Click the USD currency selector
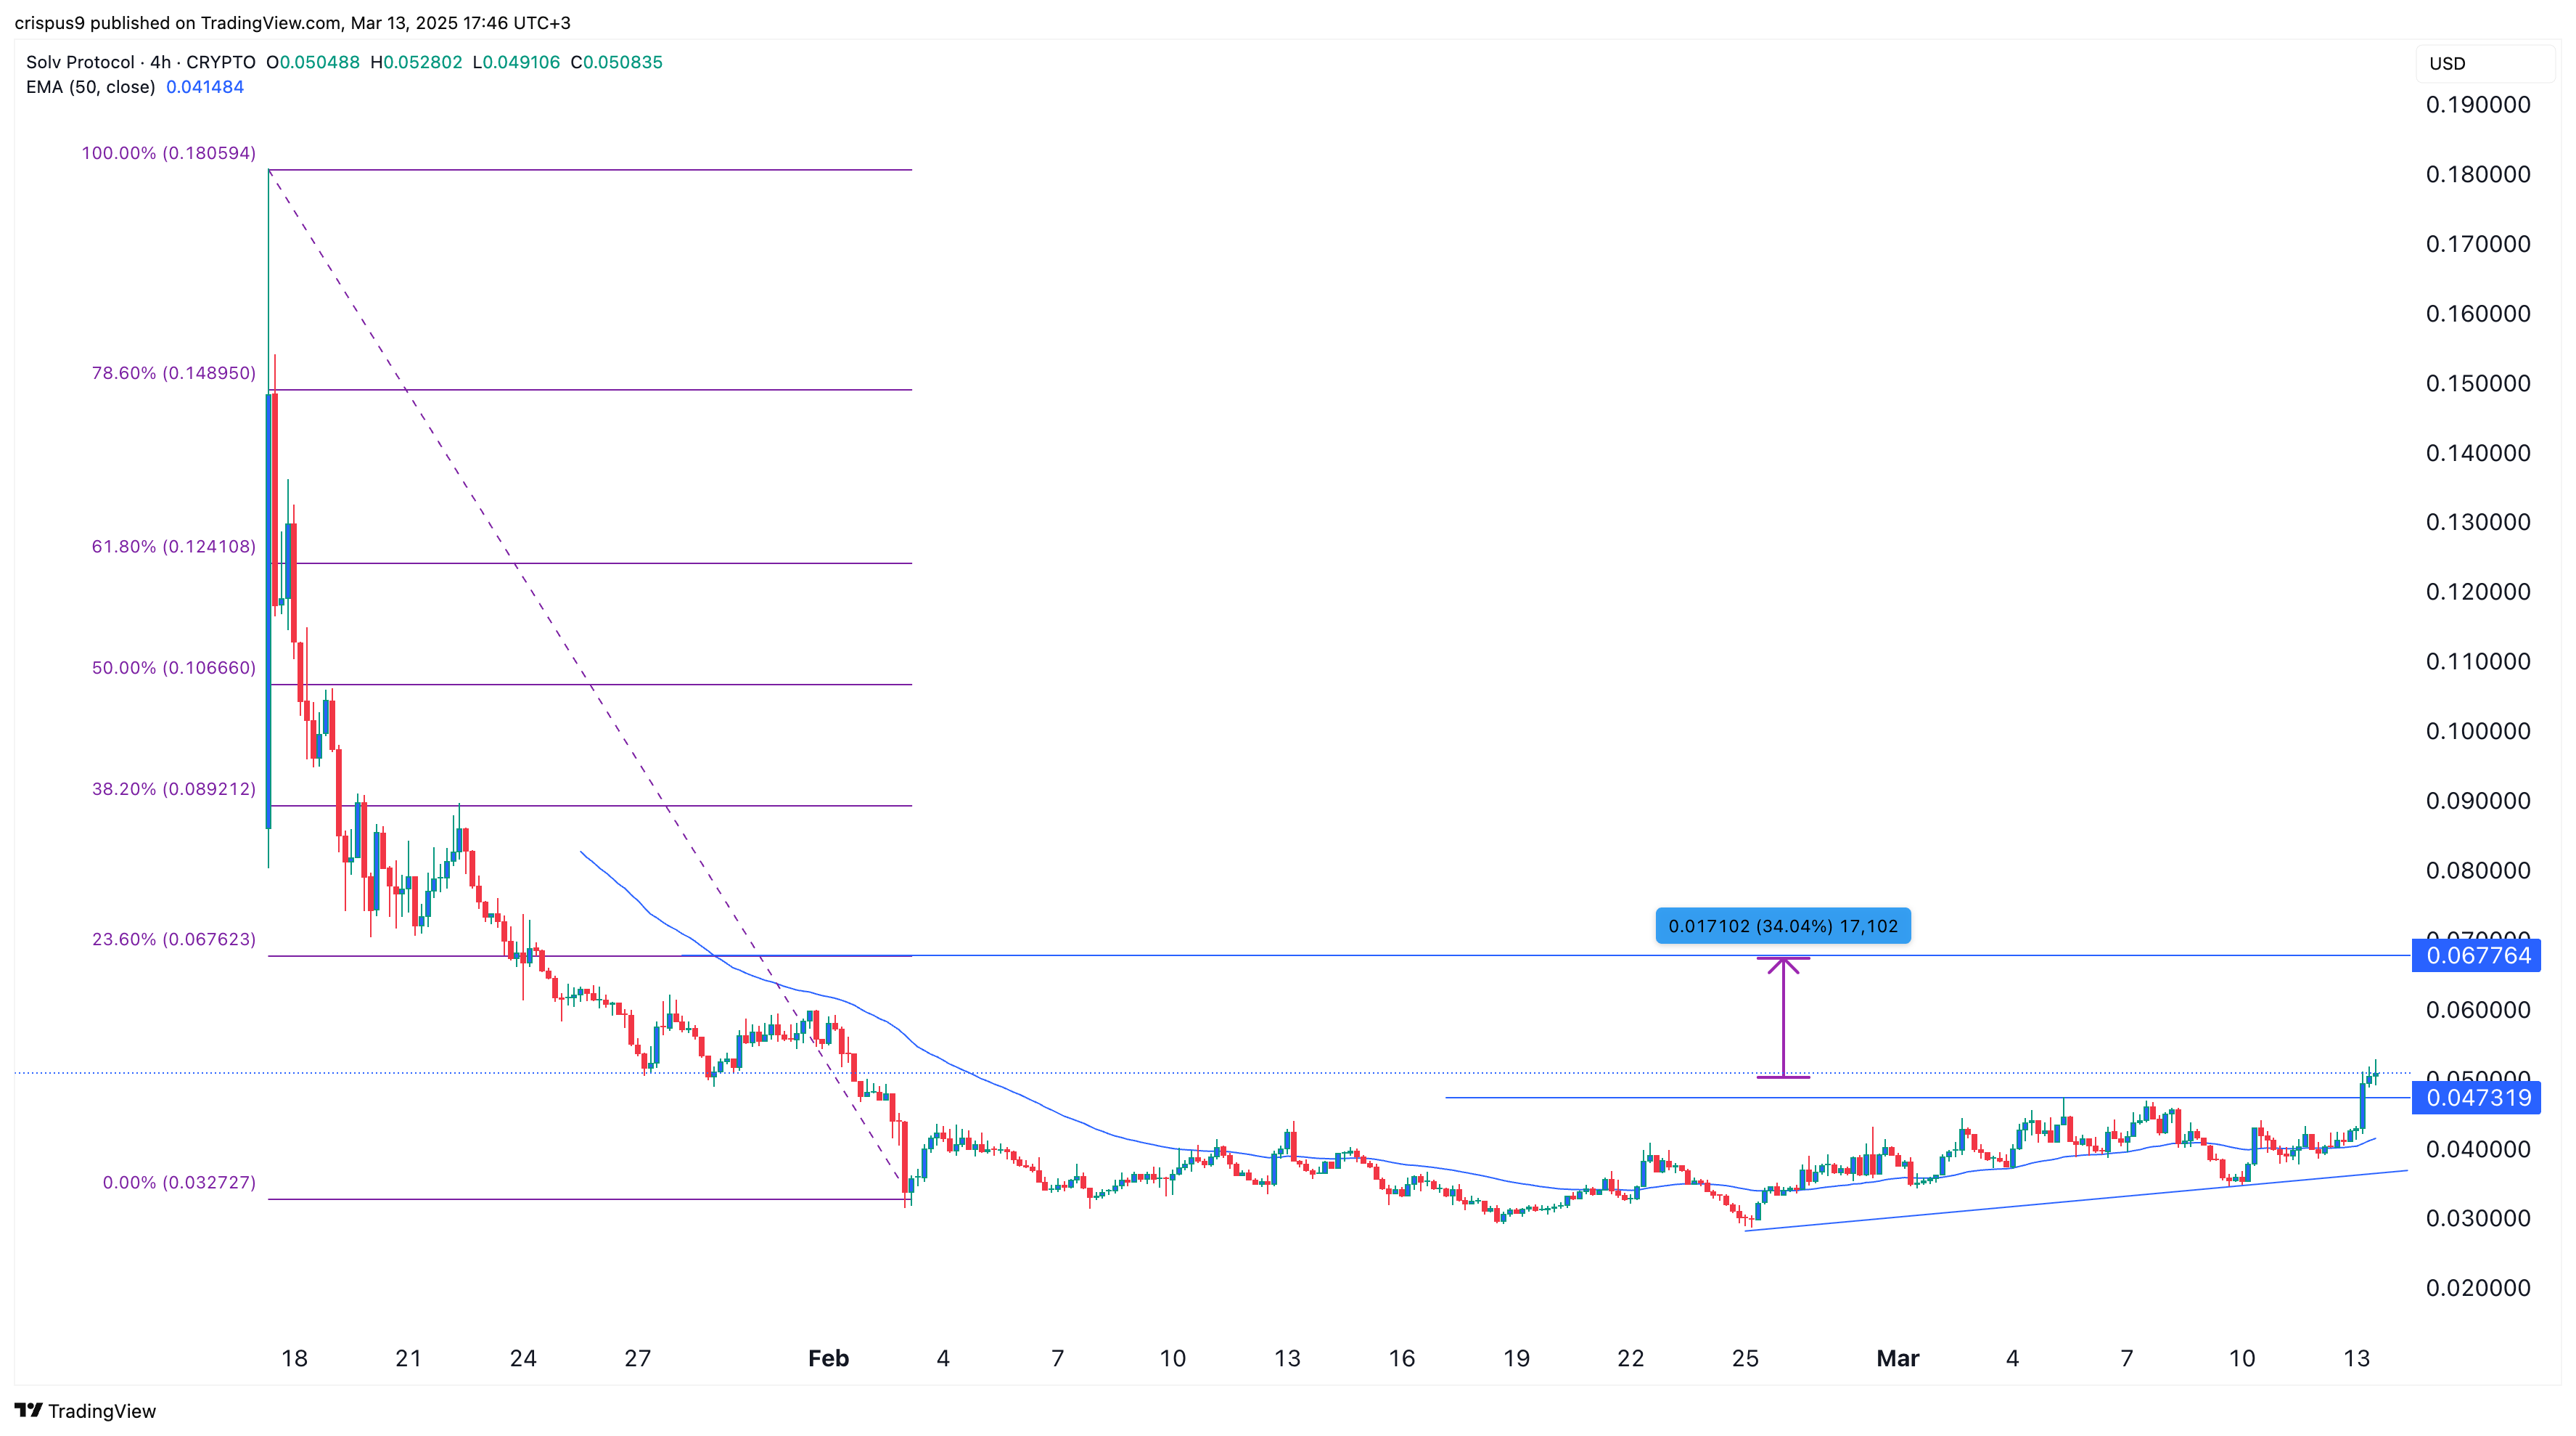2576x1436 pixels. click(2447, 63)
